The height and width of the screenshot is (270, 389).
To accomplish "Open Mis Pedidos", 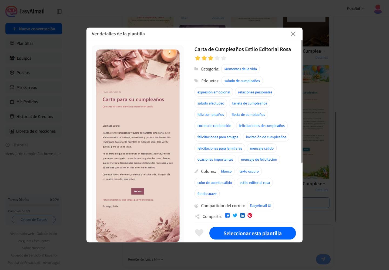I will click(x=34, y=102).
